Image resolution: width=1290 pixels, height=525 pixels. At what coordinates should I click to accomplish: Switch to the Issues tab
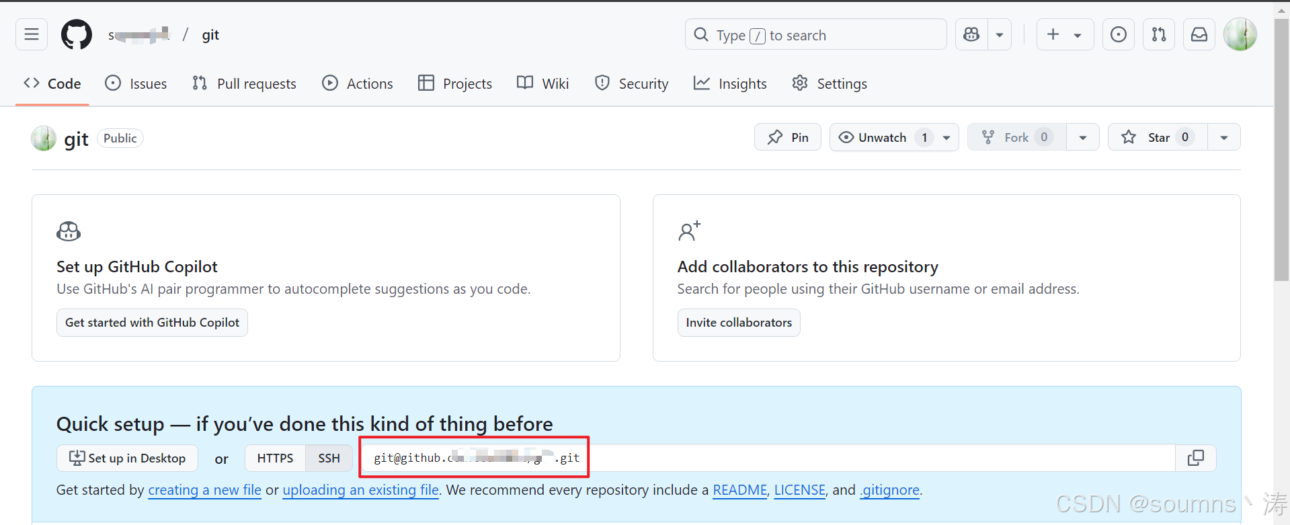(x=136, y=83)
